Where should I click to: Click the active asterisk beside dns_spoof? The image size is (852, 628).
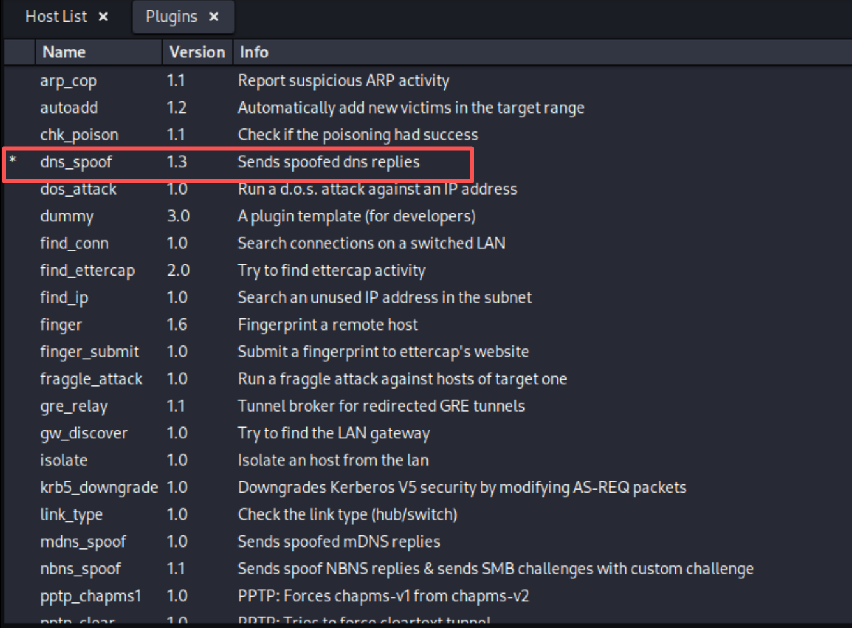(x=13, y=161)
